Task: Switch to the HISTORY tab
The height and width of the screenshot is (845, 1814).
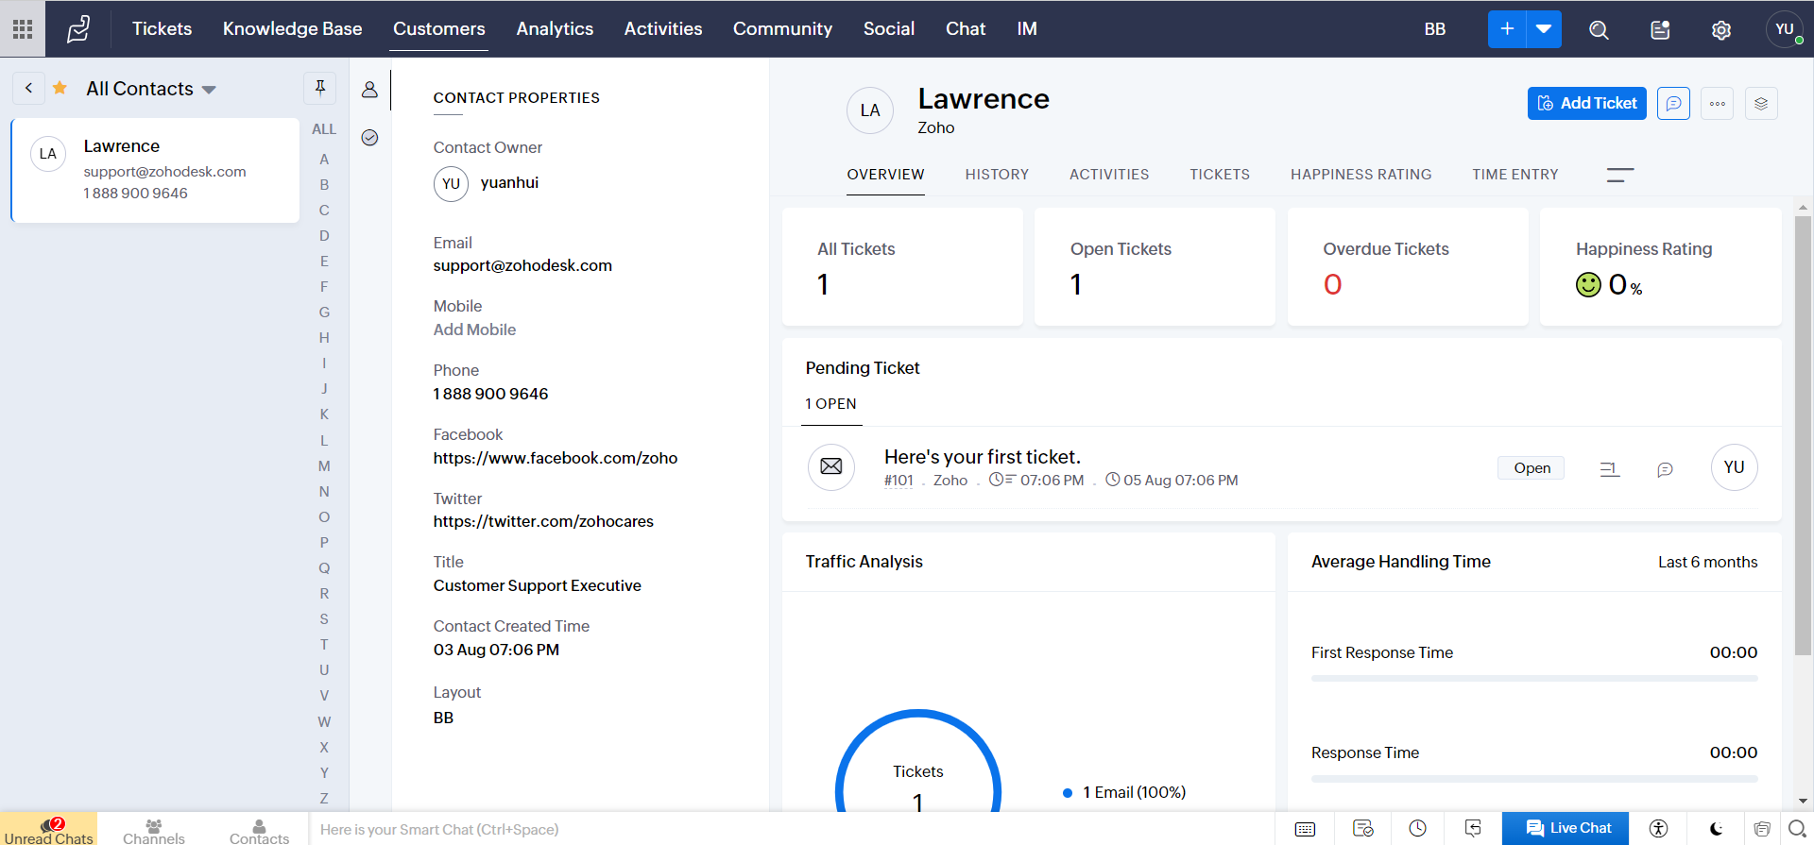Action: pyautogui.click(x=996, y=175)
